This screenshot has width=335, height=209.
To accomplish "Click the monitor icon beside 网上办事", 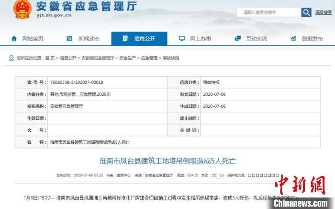I will [x=181, y=38].
